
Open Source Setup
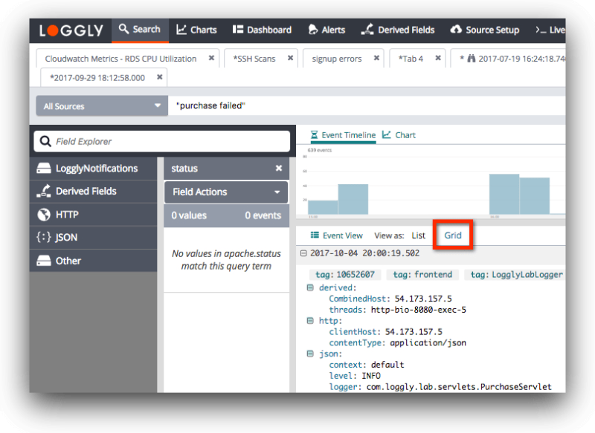[485, 30]
